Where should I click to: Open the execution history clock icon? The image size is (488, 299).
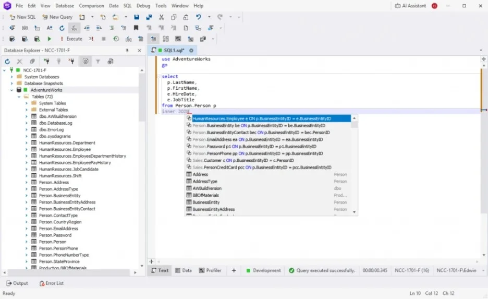click(116, 39)
